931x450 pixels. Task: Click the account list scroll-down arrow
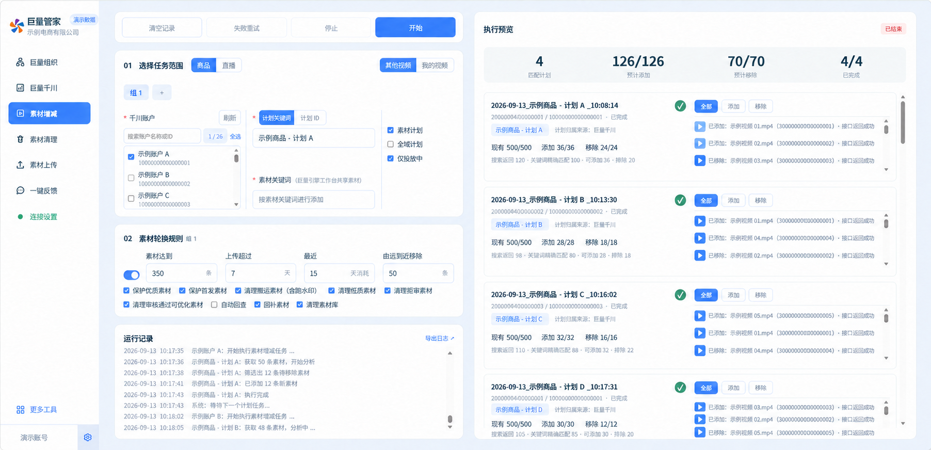(236, 204)
